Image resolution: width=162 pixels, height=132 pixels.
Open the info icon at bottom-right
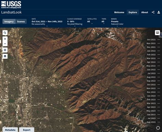tap(158, 128)
